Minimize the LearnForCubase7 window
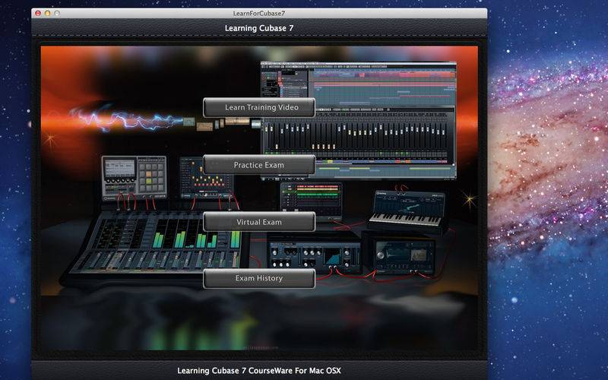 coord(47,13)
